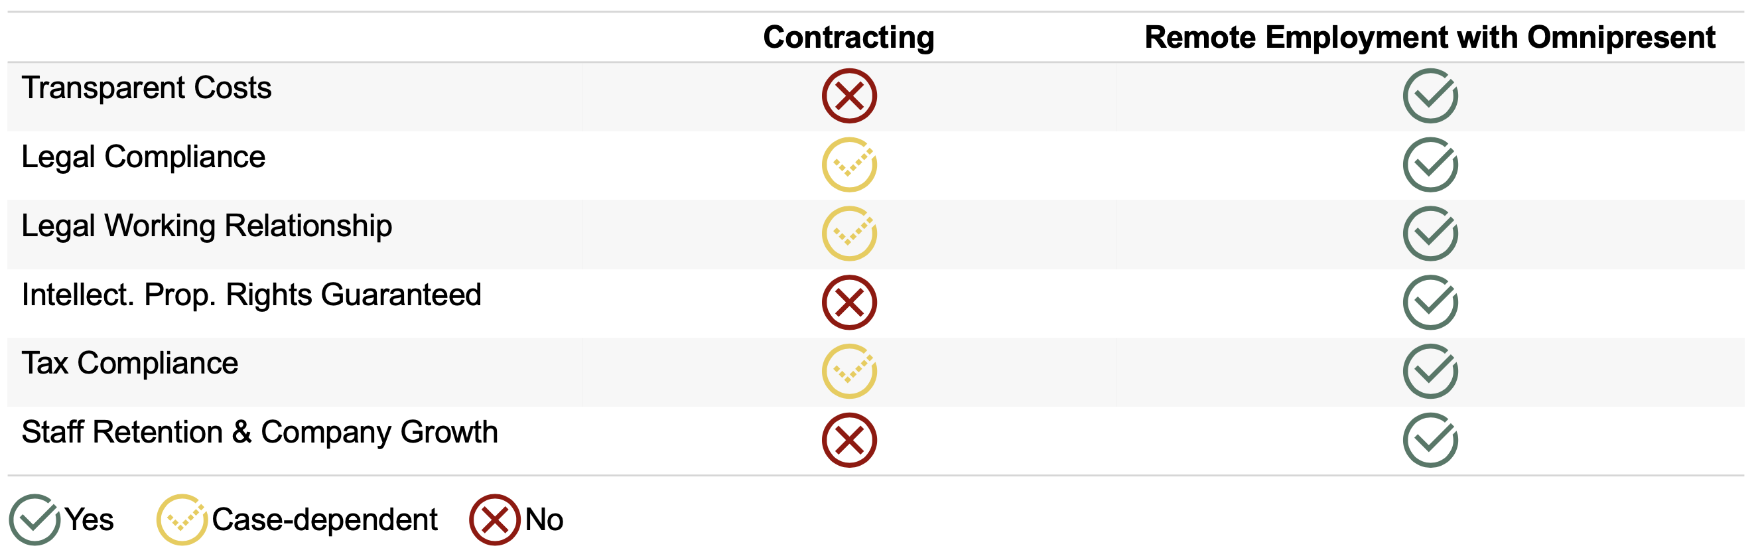Click the yellow case-dependent icon for Legal Compliance
The height and width of the screenshot is (556, 1758).
(x=849, y=165)
